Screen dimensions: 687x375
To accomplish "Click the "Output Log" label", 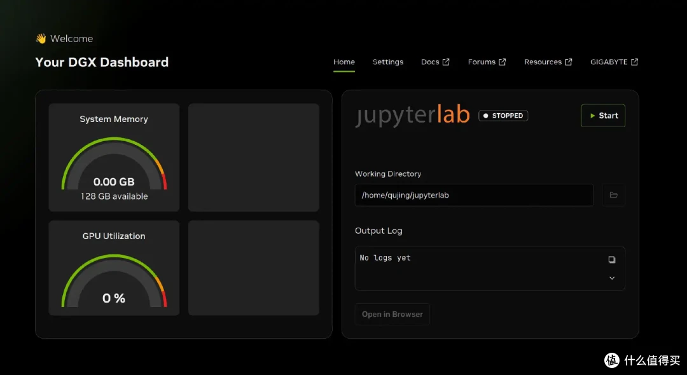I will pyautogui.click(x=378, y=231).
